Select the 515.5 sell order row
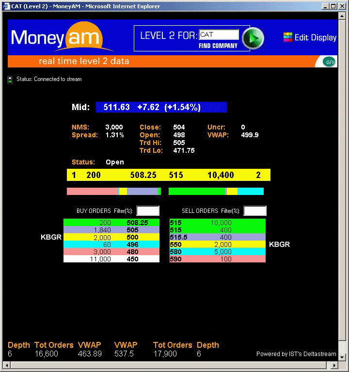 pyautogui.click(x=217, y=237)
